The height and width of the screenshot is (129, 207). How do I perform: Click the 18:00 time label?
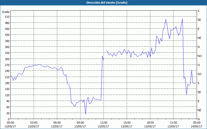click(150, 123)
